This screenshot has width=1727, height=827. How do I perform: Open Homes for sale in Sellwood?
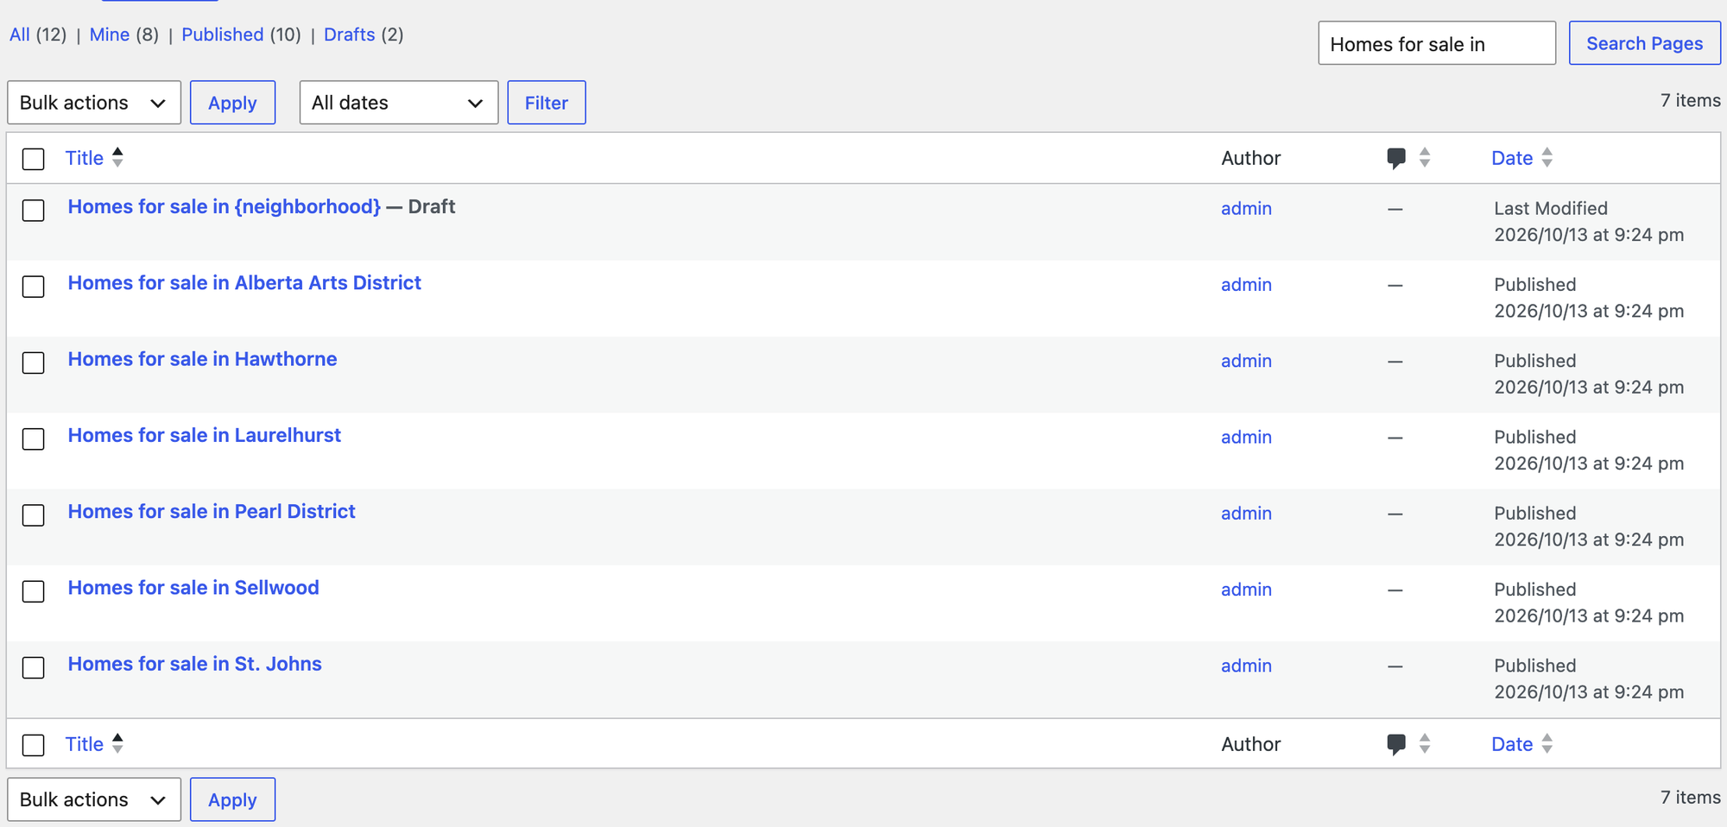[193, 588]
